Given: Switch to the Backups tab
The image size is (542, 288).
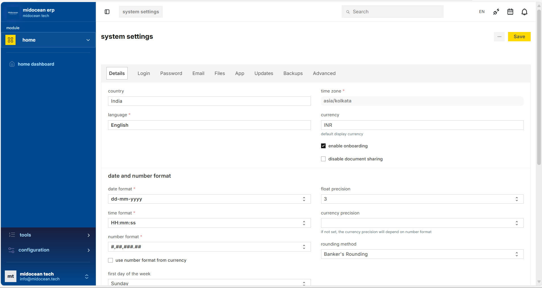Looking at the screenshot, I should coord(293,73).
